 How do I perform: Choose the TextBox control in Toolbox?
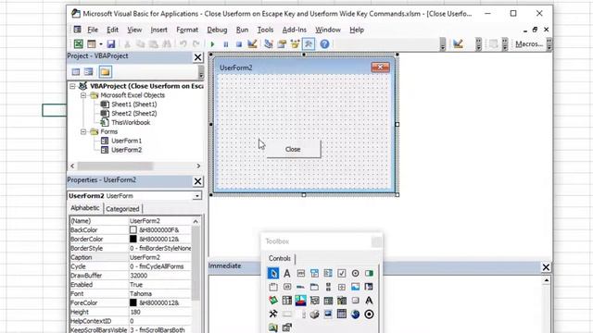(300, 273)
